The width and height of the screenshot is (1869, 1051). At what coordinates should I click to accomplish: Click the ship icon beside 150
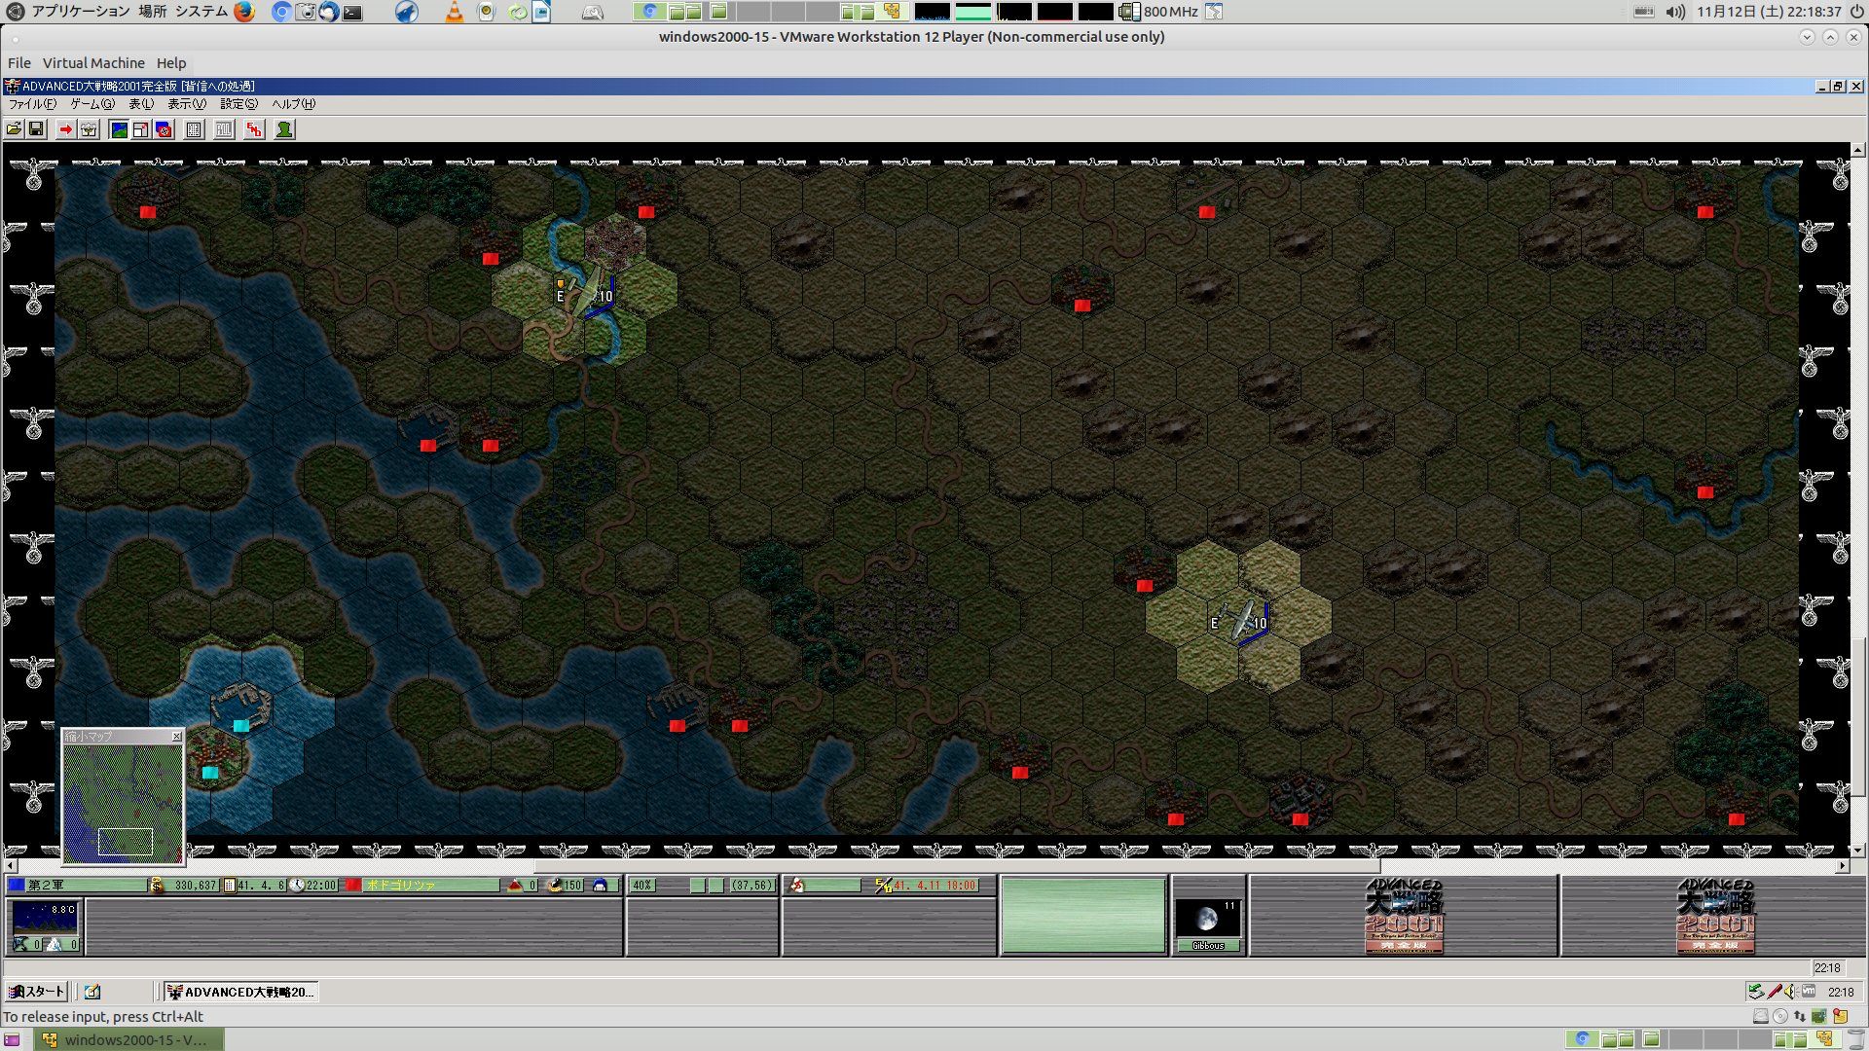(x=555, y=886)
